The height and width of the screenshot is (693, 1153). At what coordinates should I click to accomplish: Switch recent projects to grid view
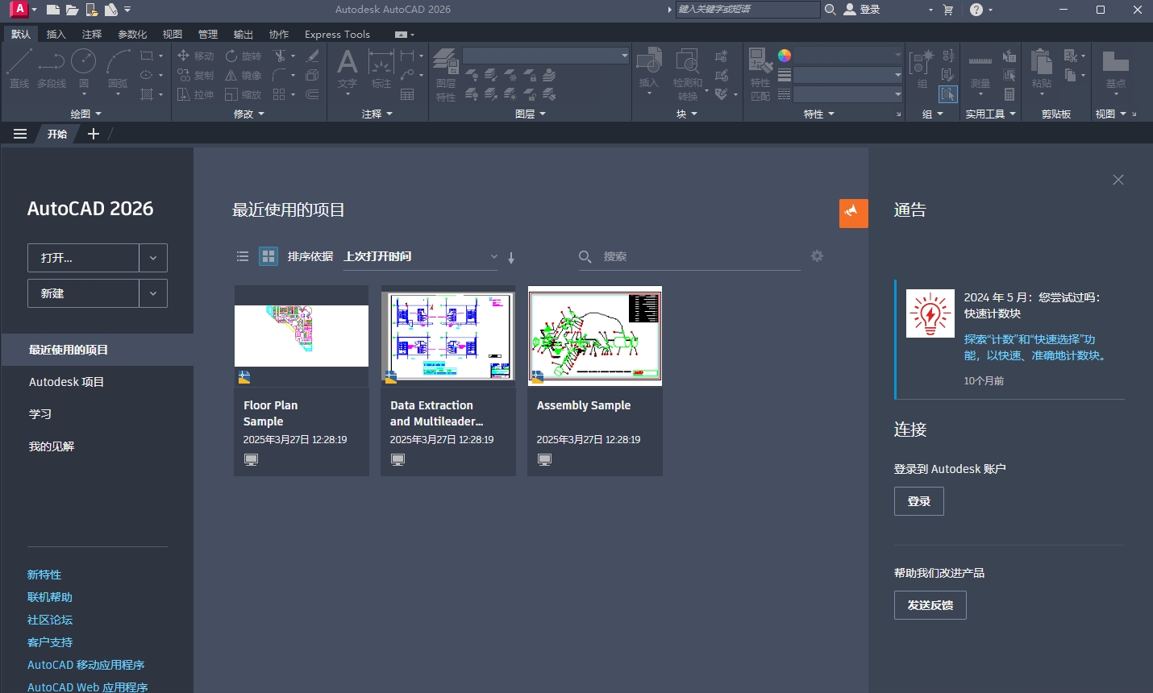[x=268, y=256]
